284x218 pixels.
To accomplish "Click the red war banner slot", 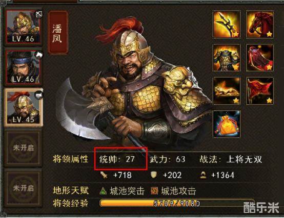I will click(260, 91).
